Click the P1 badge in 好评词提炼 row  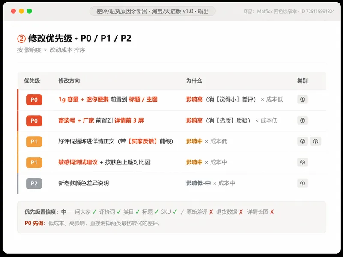click(x=34, y=142)
